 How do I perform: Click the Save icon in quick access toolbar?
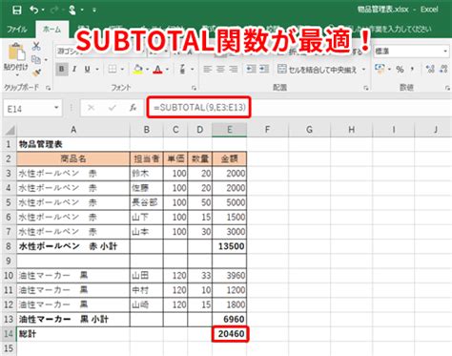tap(16, 10)
